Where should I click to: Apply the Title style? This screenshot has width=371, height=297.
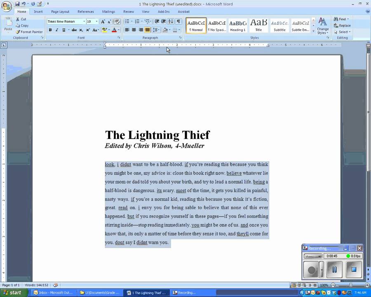tap(258, 26)
